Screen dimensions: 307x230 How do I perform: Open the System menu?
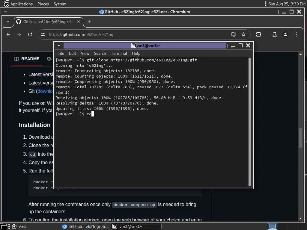tap(60, 4)
